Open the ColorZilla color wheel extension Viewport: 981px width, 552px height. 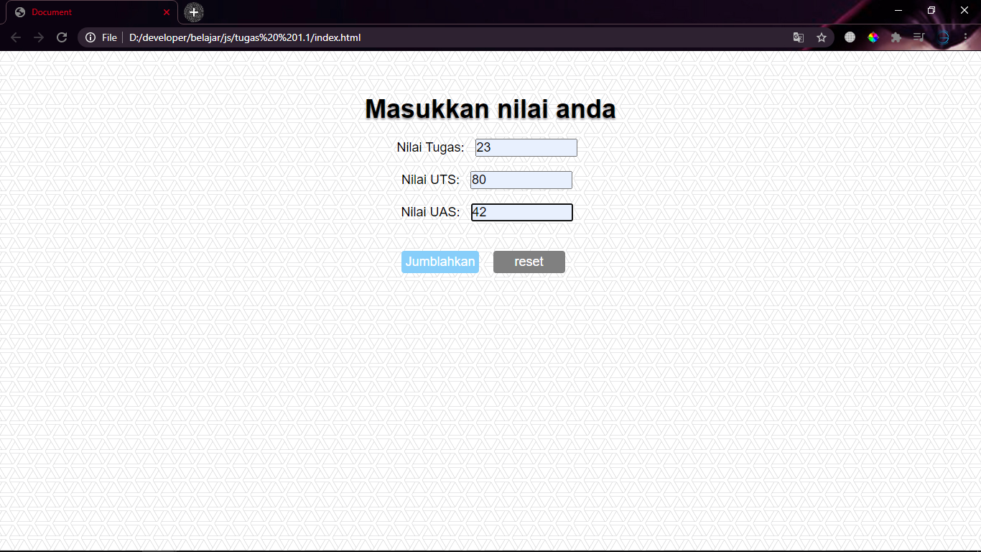point(873,37)
